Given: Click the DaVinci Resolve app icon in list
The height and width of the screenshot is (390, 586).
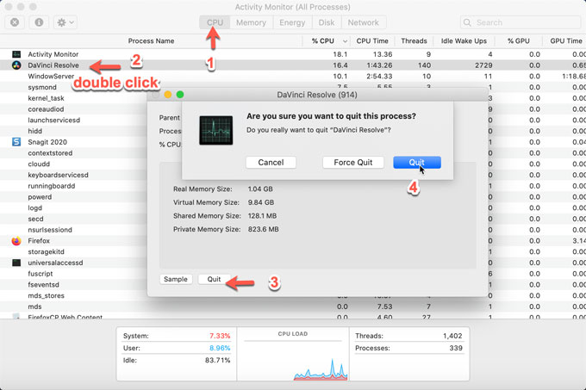Looking at the screenshot, I should (16, 65).
